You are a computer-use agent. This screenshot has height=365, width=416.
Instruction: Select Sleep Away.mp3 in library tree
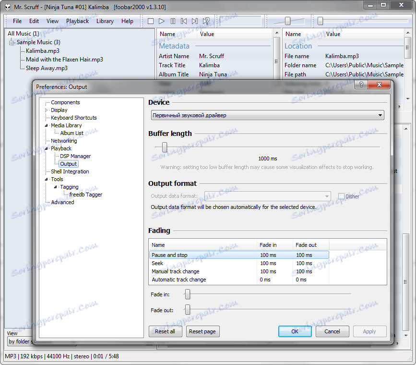click(47, 68)
